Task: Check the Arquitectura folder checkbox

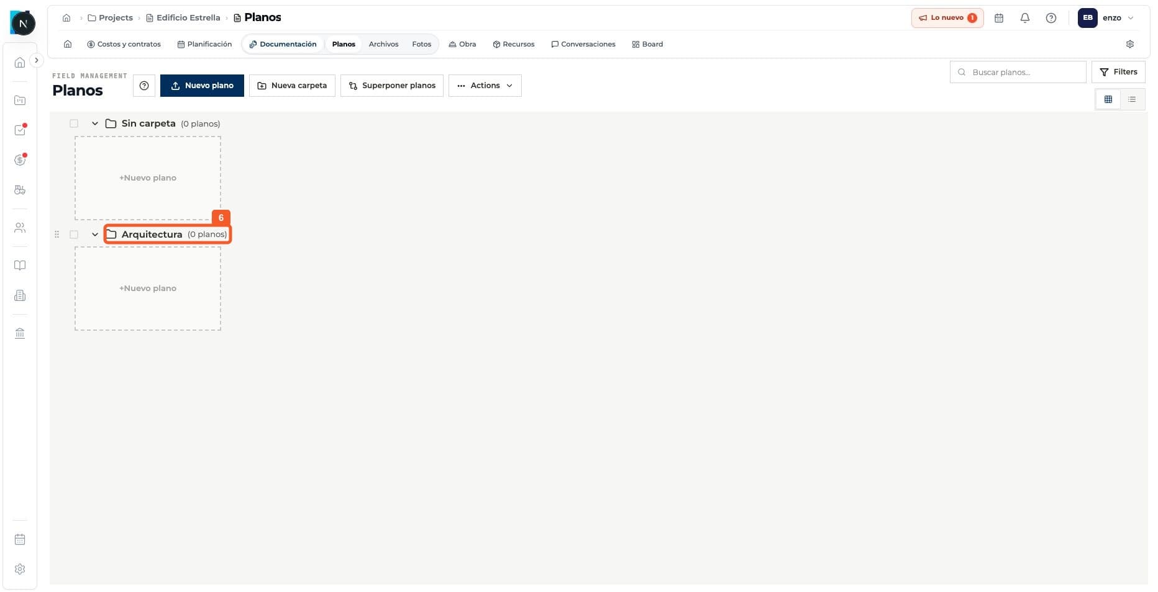Action: click(x=74, y=235)
